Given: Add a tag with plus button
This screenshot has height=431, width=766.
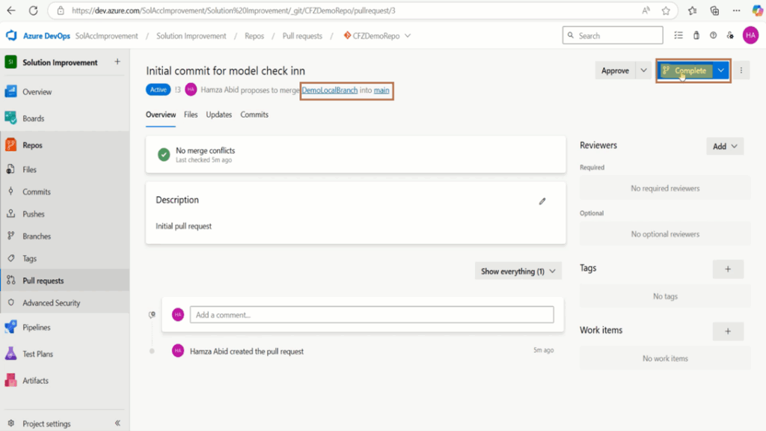Looking at the screenshot, I should tap(728, 269).
